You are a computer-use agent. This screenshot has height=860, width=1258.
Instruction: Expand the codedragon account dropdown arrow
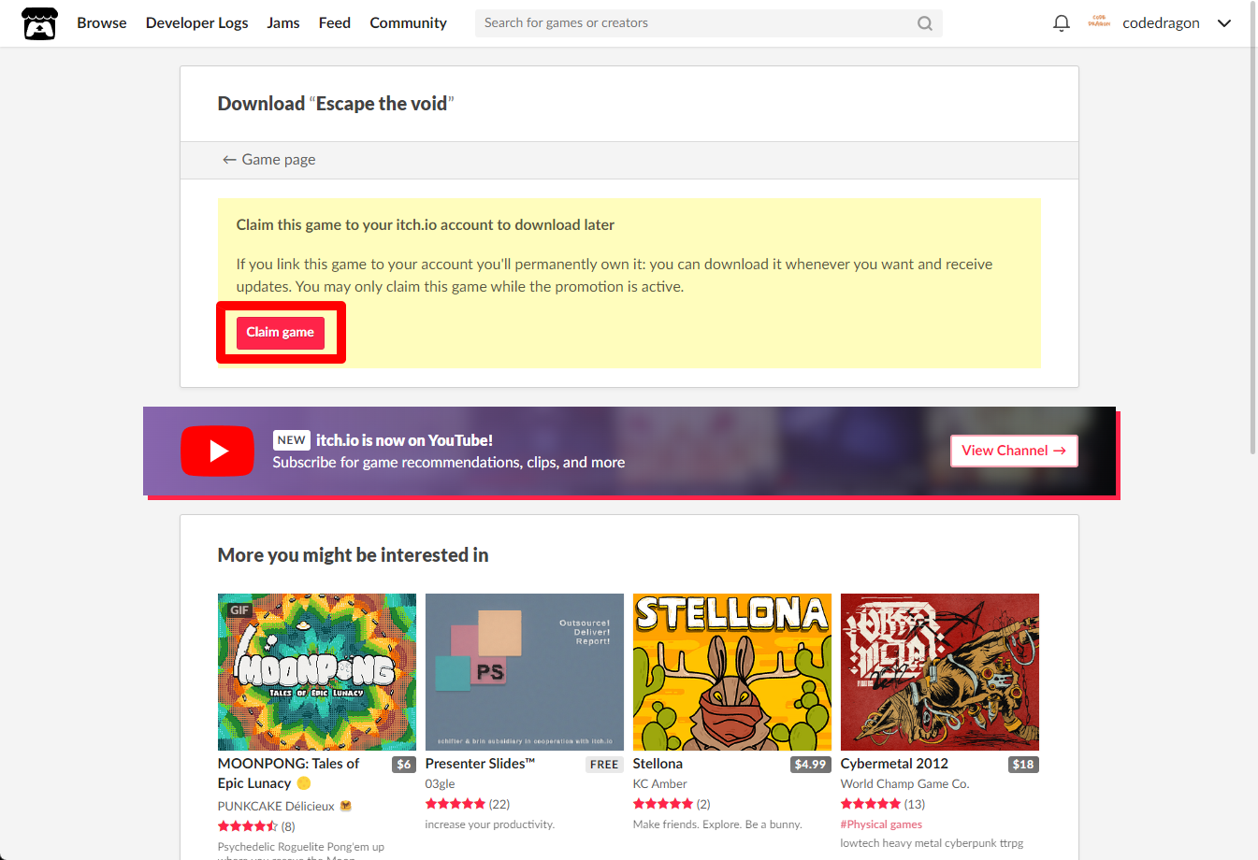[1224, 23]
